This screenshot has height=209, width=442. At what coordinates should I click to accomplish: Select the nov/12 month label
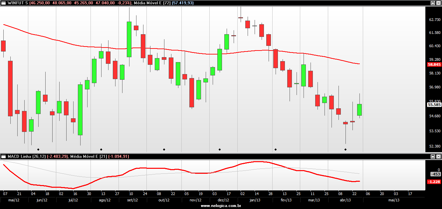(x=195, y=200)
